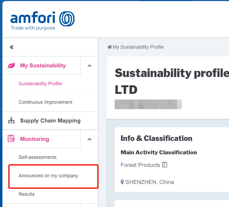Click the Monitoring menu label

(x=34, y=139)
